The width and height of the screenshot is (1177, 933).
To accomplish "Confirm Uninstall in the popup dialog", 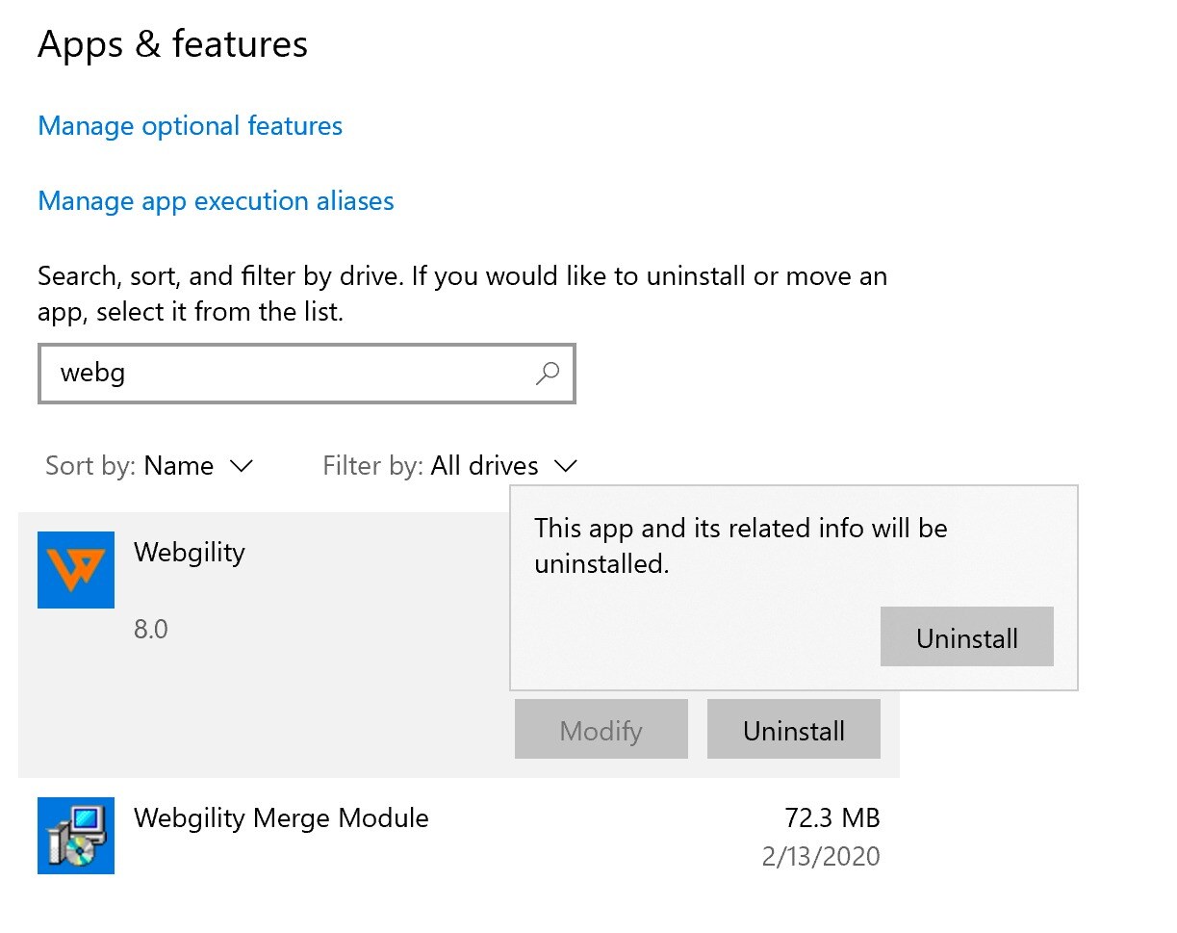I will pos(967,636).
